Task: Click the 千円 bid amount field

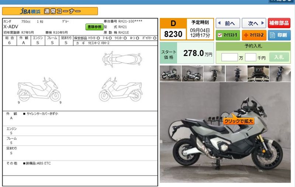Action: [250, 57]
